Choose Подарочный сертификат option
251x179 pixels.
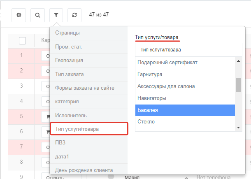185,63
